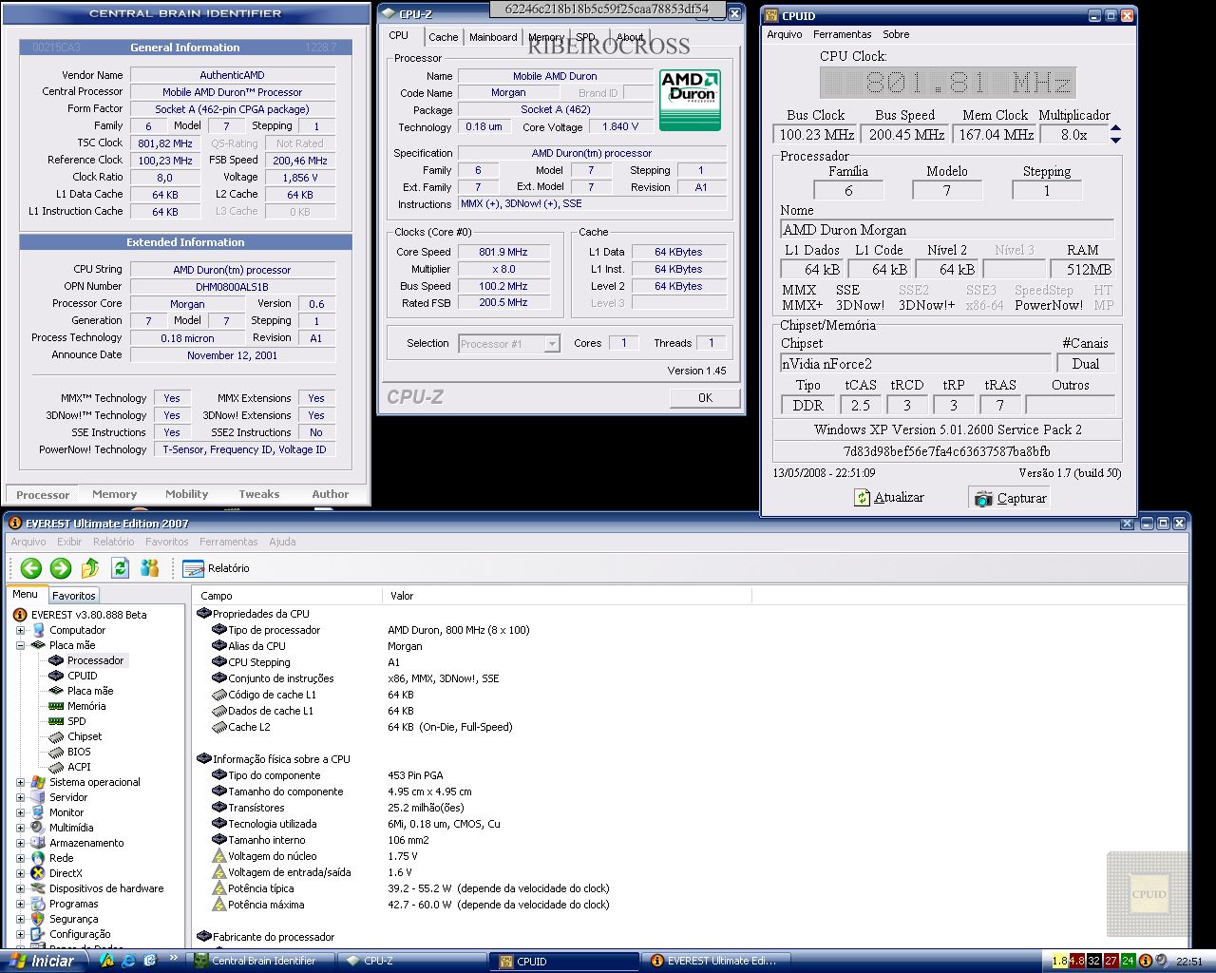Image resolution: width=1216 pixels, height=973 pixels.
Task: Switch to the Mainboard tab in CPU-Z
Action: click(x=493, y=37)
